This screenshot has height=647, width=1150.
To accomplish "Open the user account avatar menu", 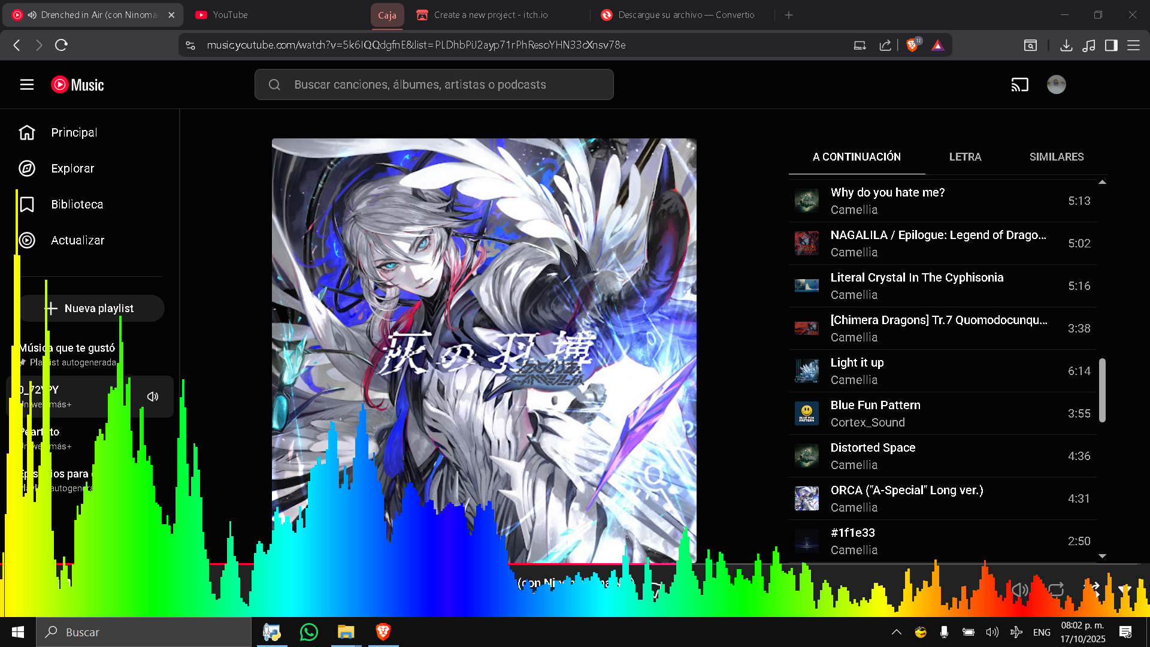I will (x=1056, y=84).
